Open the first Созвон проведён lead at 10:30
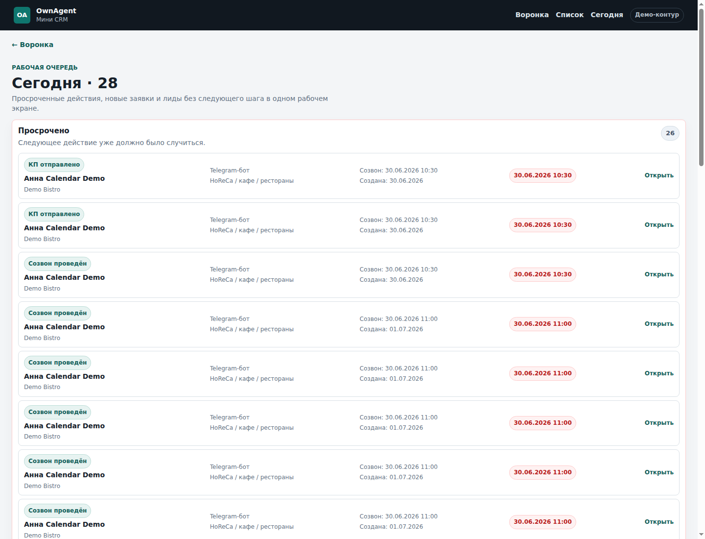The width and height of the screenshot is (705, 539). click(659, 274)
